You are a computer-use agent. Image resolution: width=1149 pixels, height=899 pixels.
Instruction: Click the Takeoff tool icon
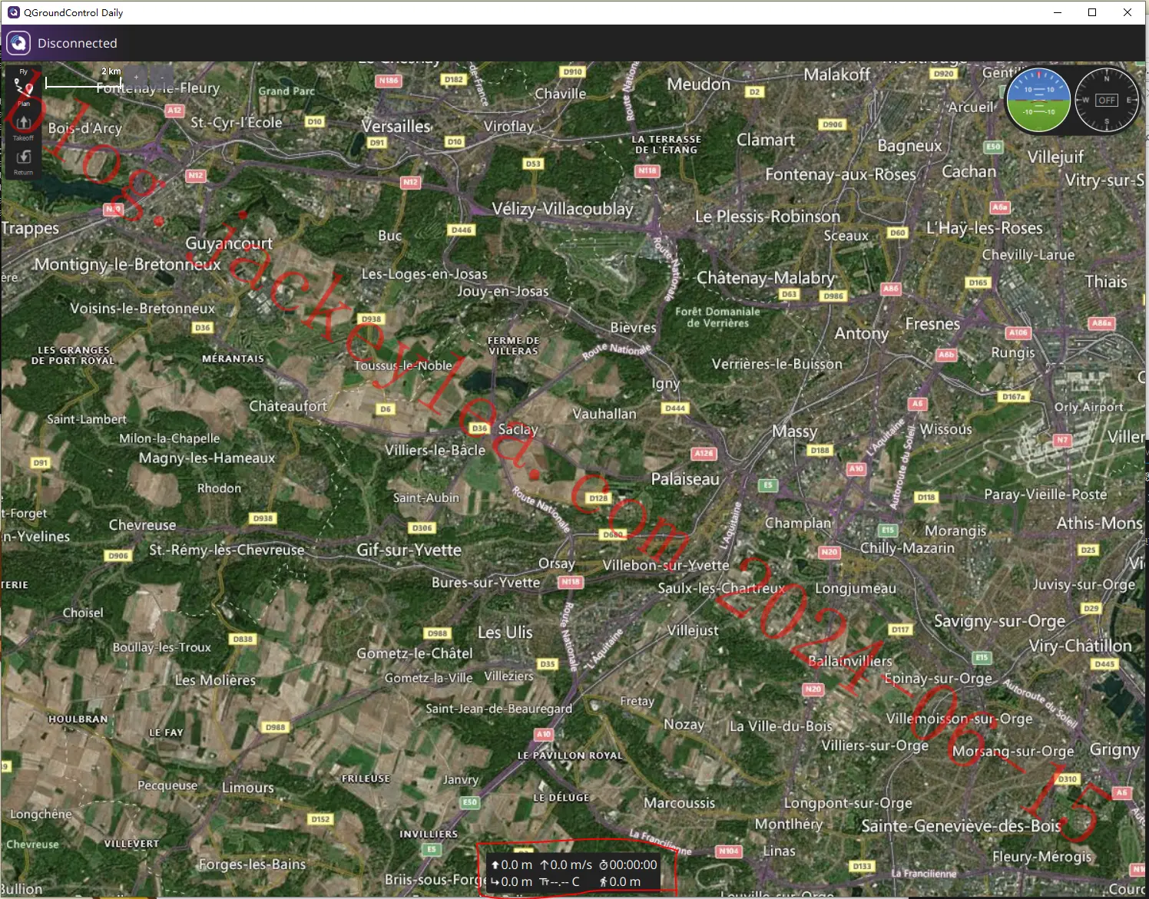click(x=24, y=127)
